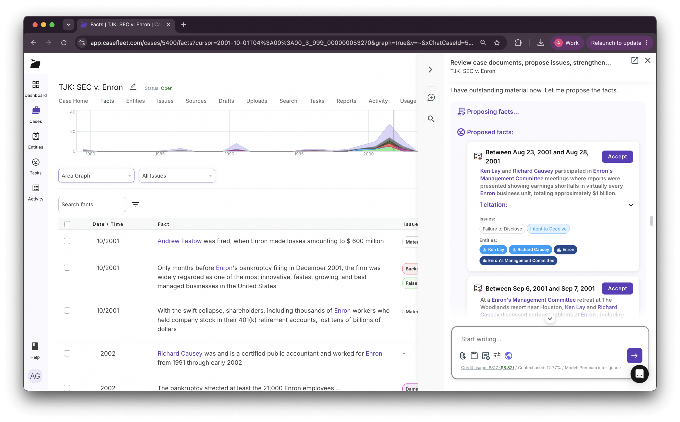Bookmark this page with the star icon
Screen dimensions: 680x422
point(497,43)
